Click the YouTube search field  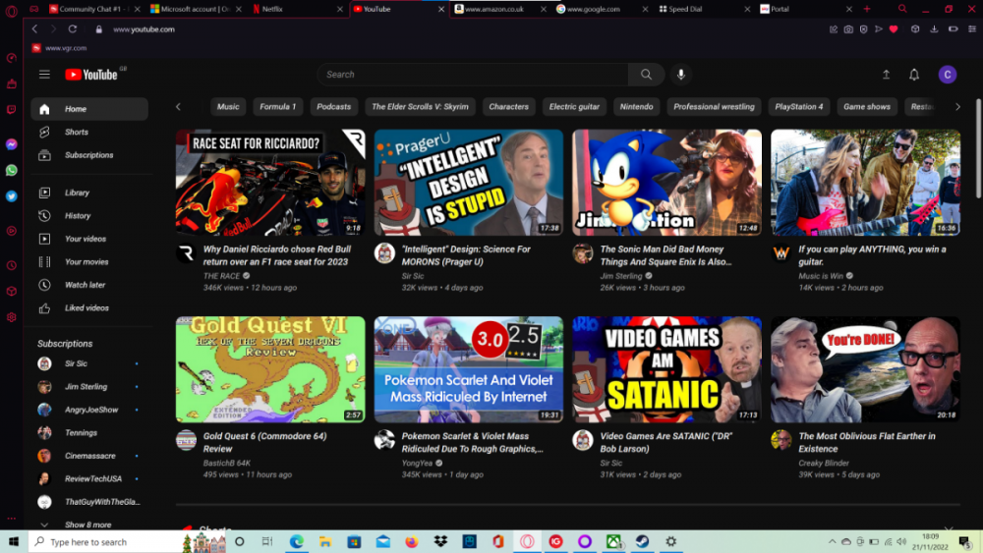pos(473,75)
